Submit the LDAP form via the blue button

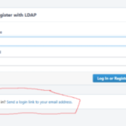pos(109,78)
